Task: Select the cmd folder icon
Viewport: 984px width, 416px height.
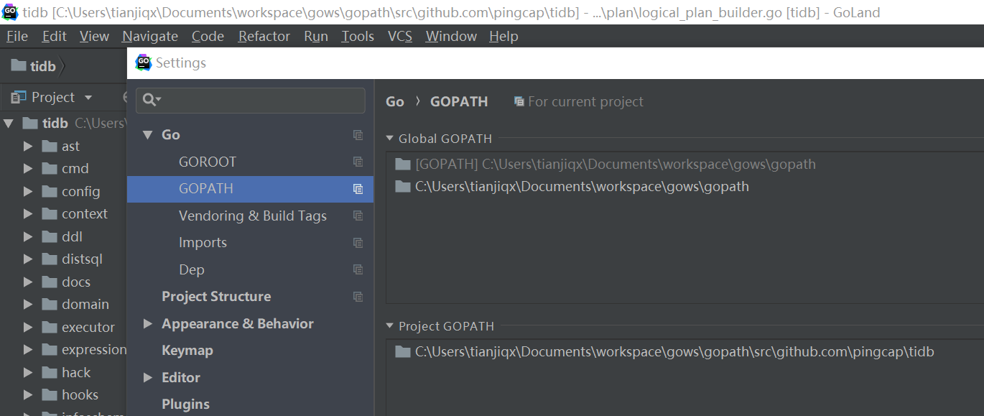Action: click(x=50, y=169)
